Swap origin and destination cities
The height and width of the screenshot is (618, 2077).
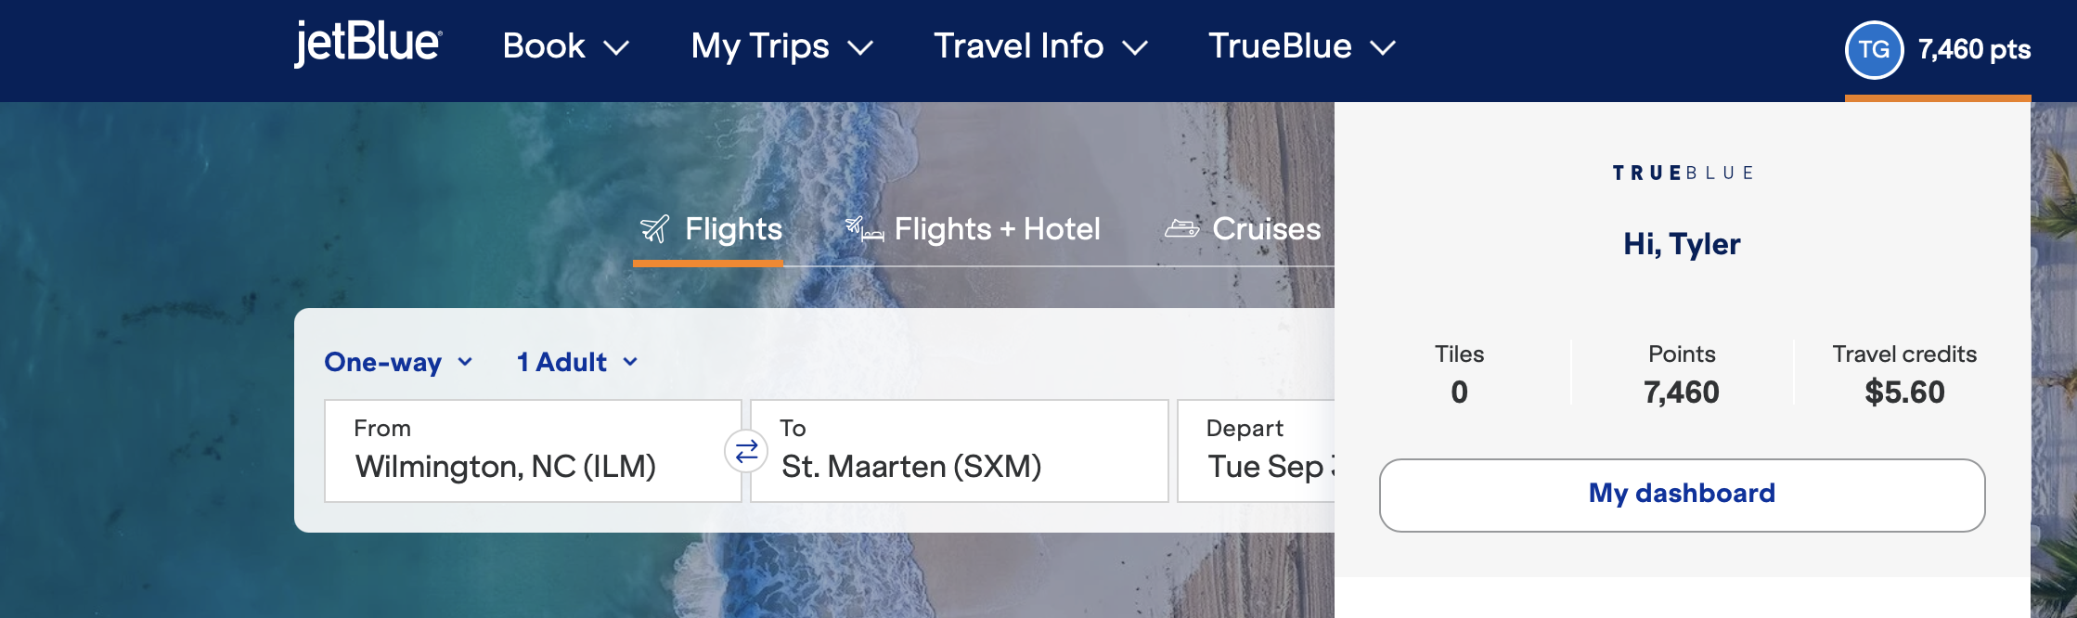click(x=746, y=452)
